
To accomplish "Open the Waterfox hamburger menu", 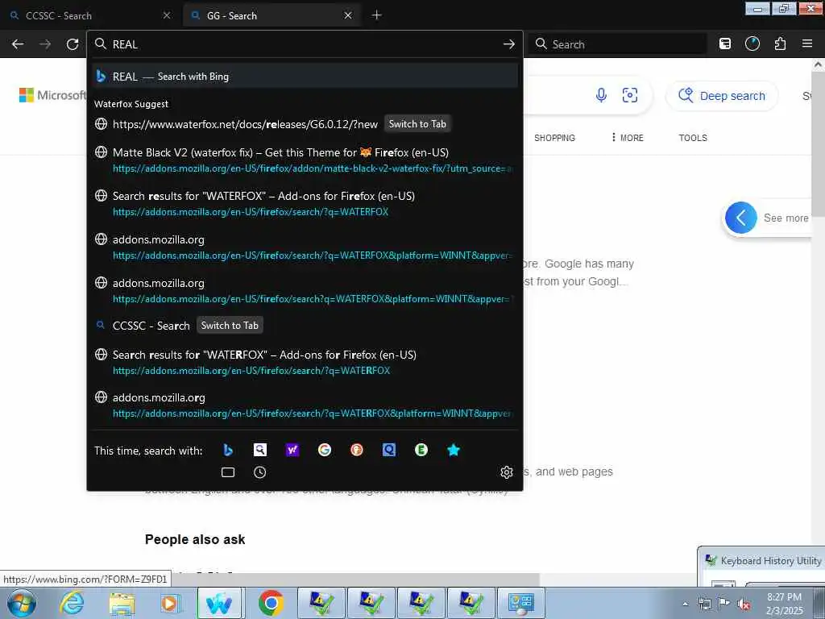I will 807,44.
